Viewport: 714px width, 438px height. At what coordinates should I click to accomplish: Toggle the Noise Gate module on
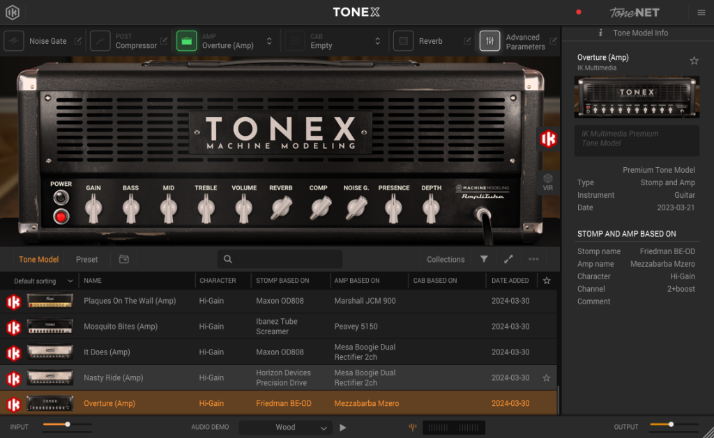click(14, 41)
